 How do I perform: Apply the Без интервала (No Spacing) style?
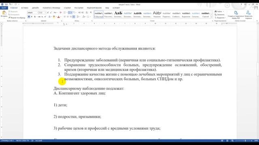108,14
